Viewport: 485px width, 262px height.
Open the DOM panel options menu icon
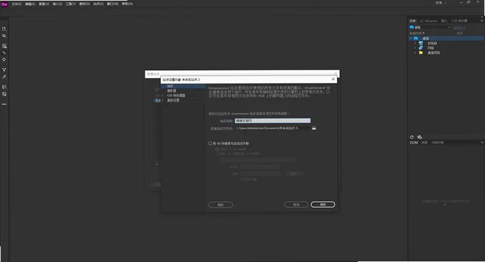click(x=482, y=142)
